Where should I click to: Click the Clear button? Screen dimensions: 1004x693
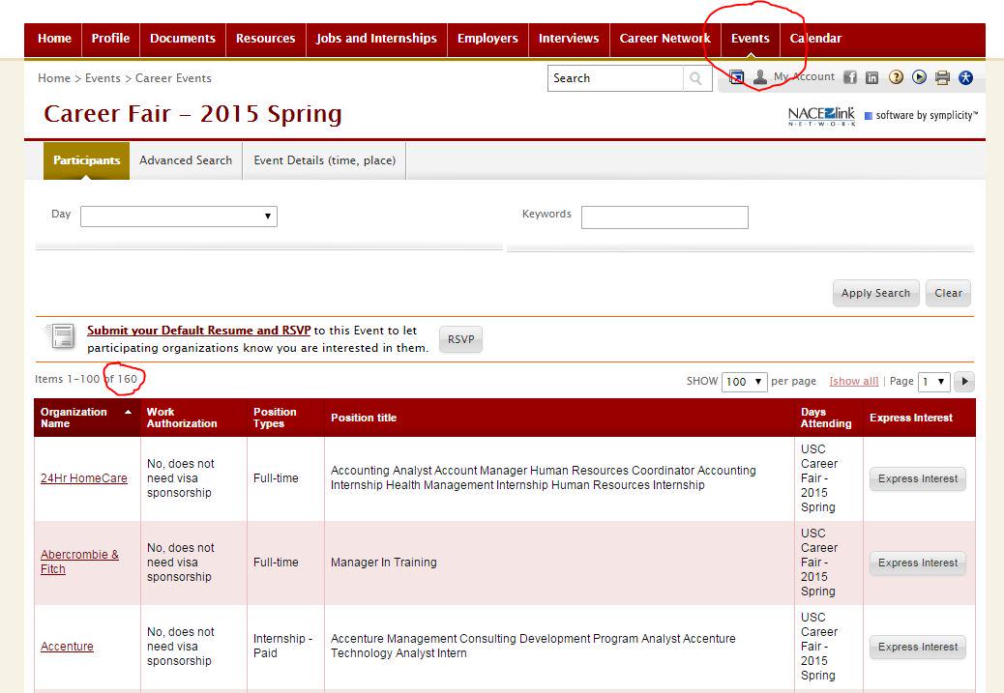pyautogui.click(x=948, y=293)
